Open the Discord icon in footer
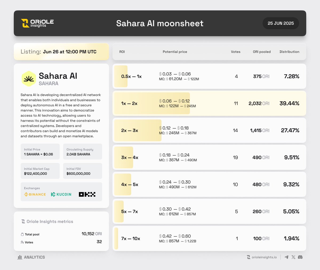 click(300, 257)
